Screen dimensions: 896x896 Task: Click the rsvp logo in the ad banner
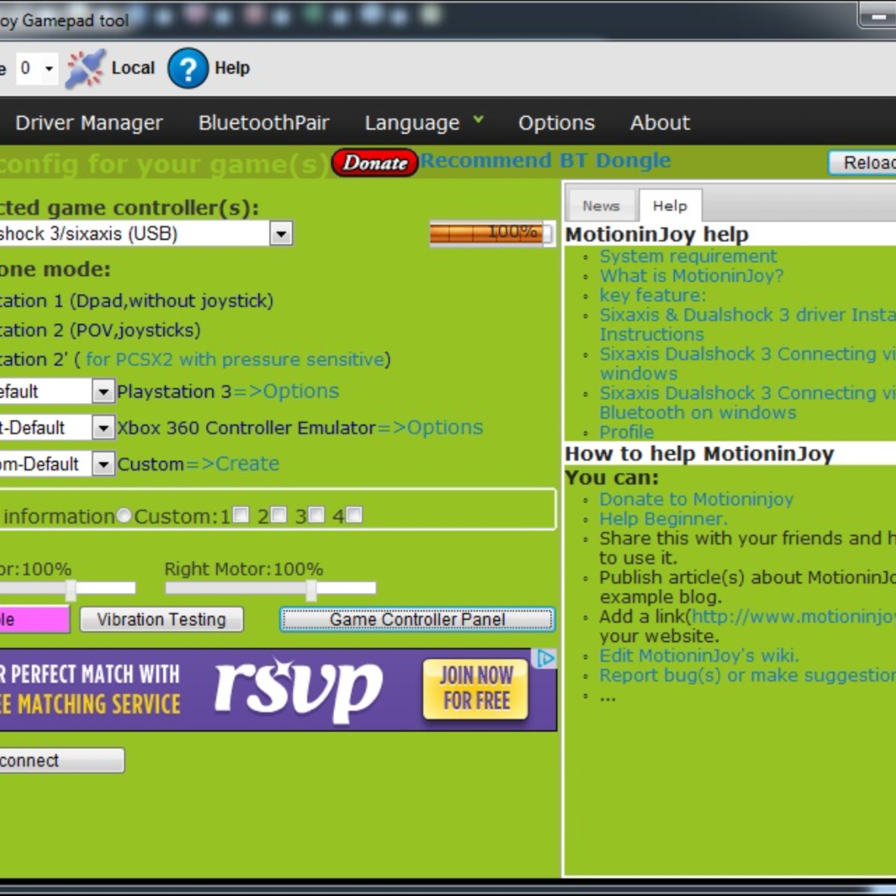click(x=298, y=690)
